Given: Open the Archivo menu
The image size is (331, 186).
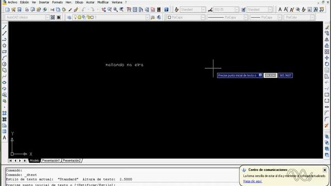Looking at the screenshot, I should 12,2.
